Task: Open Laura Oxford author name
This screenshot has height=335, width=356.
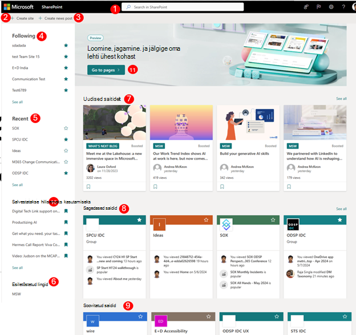Action: click(107, 166)
